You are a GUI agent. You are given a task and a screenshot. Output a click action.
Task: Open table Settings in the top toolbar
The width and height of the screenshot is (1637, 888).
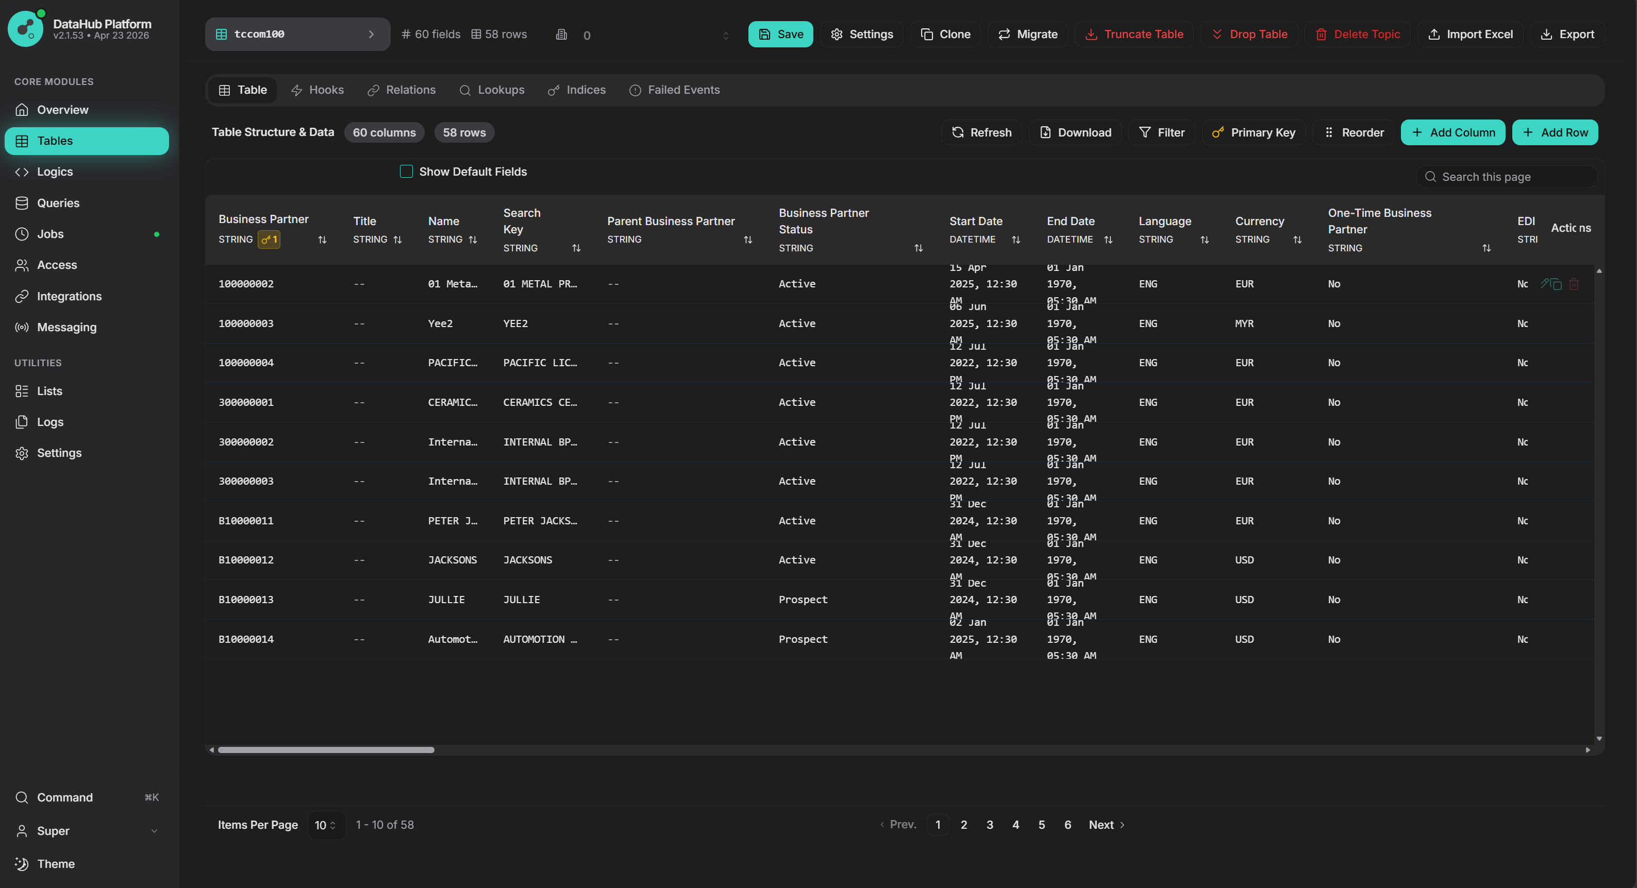point(862,35)
